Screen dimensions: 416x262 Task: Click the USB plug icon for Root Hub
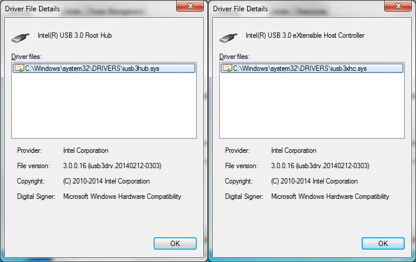[x=21, y=38]
